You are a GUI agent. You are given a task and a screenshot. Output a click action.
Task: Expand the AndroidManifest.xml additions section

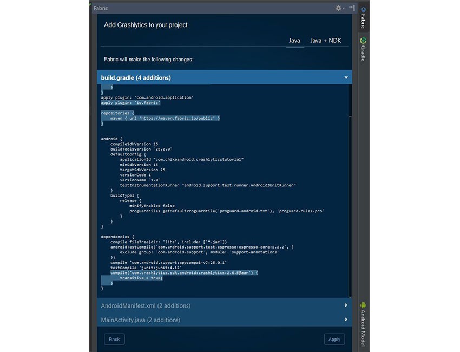coord(346,305)
